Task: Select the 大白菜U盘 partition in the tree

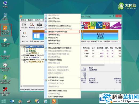Action: click(34, 57)
